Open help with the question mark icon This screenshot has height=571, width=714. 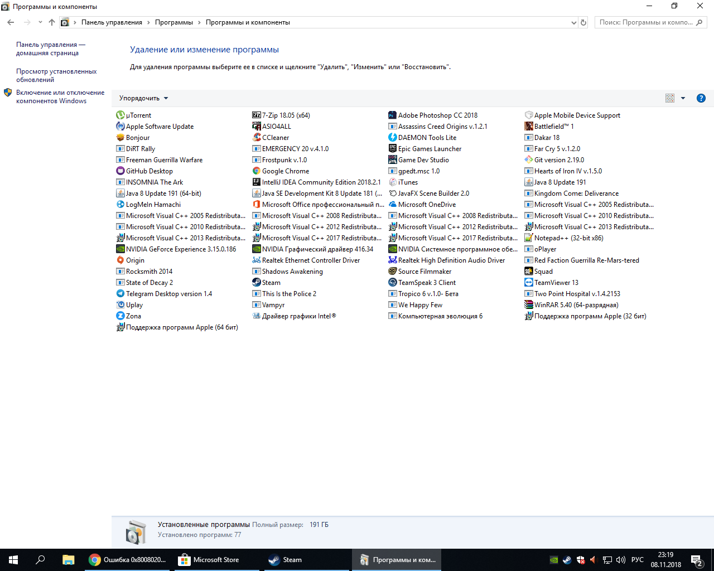click(701, 98)
